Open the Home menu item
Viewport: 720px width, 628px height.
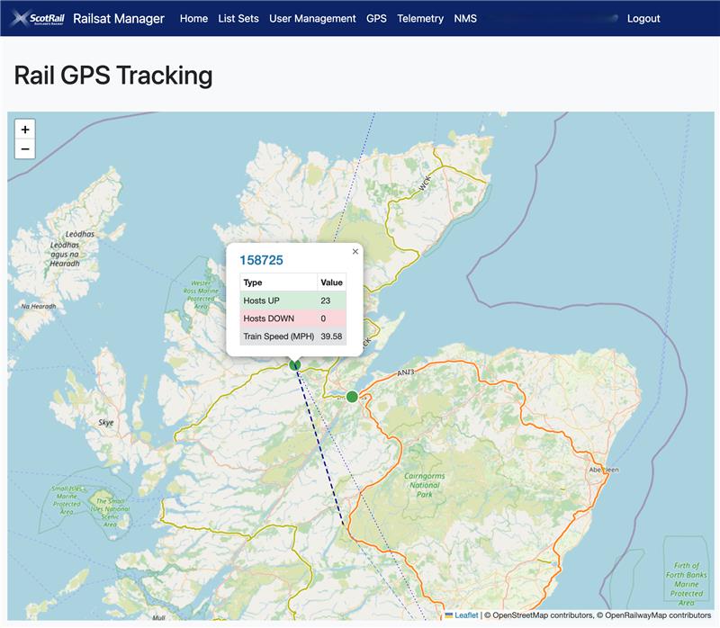tap(193, 18)
